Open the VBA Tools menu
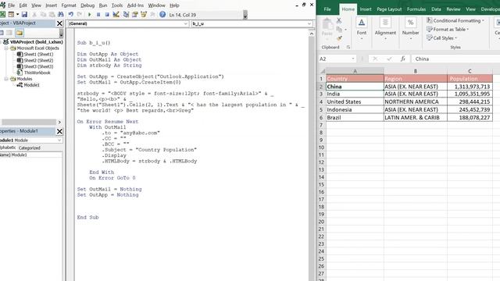The image size is (500, 281). tap(117, 5)
